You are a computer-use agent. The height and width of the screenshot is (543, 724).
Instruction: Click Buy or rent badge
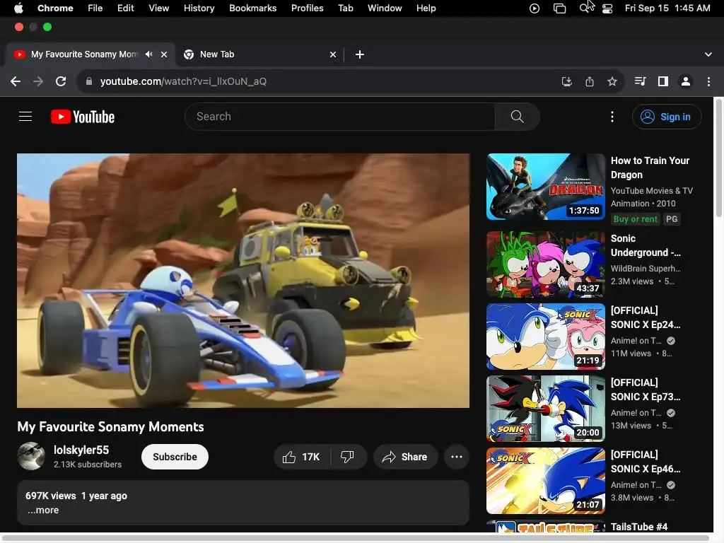coord(635,219)
